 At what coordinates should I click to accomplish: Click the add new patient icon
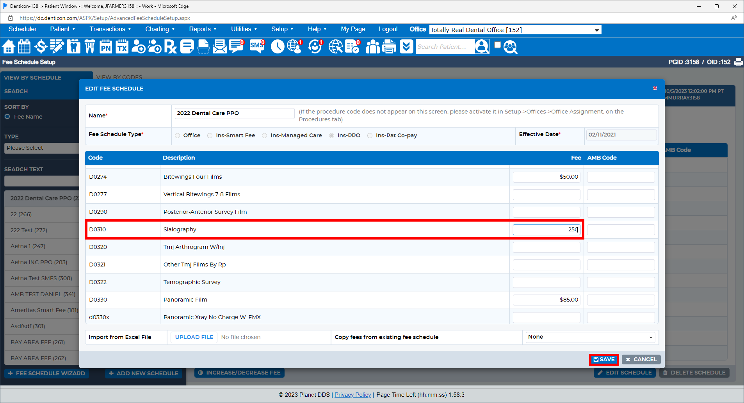(x=138, y=46)
